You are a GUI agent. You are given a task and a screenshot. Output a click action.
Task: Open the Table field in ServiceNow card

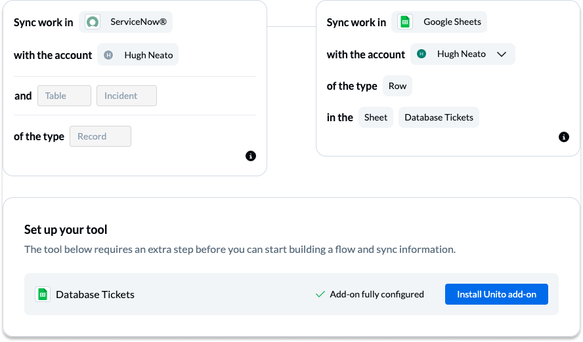pyautogui.click(x=64, y=96)
